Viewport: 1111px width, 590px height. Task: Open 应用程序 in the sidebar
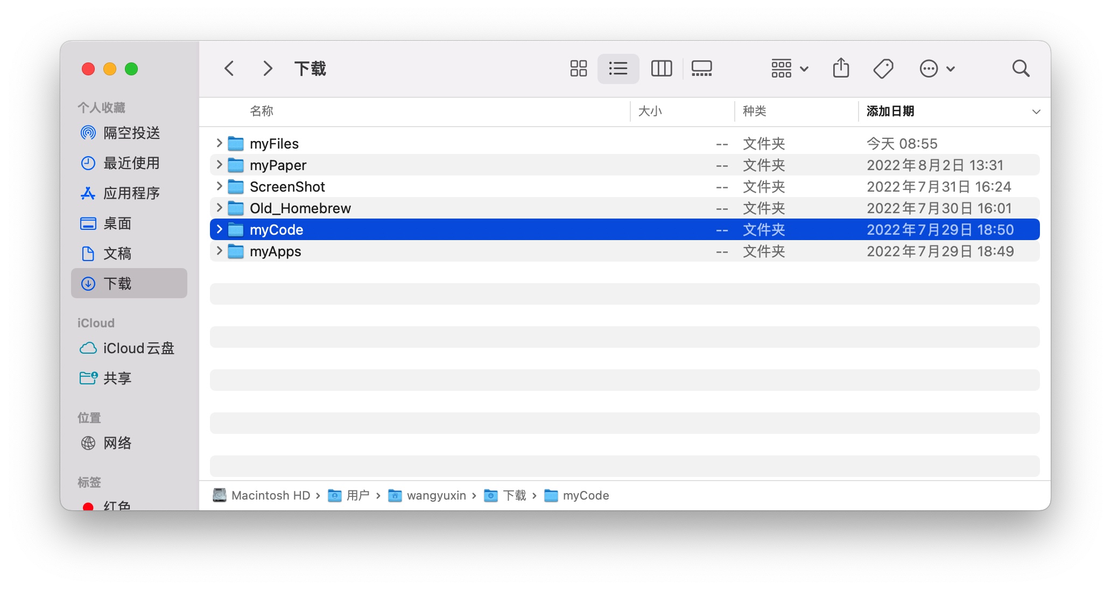click(x=129, y=193)
